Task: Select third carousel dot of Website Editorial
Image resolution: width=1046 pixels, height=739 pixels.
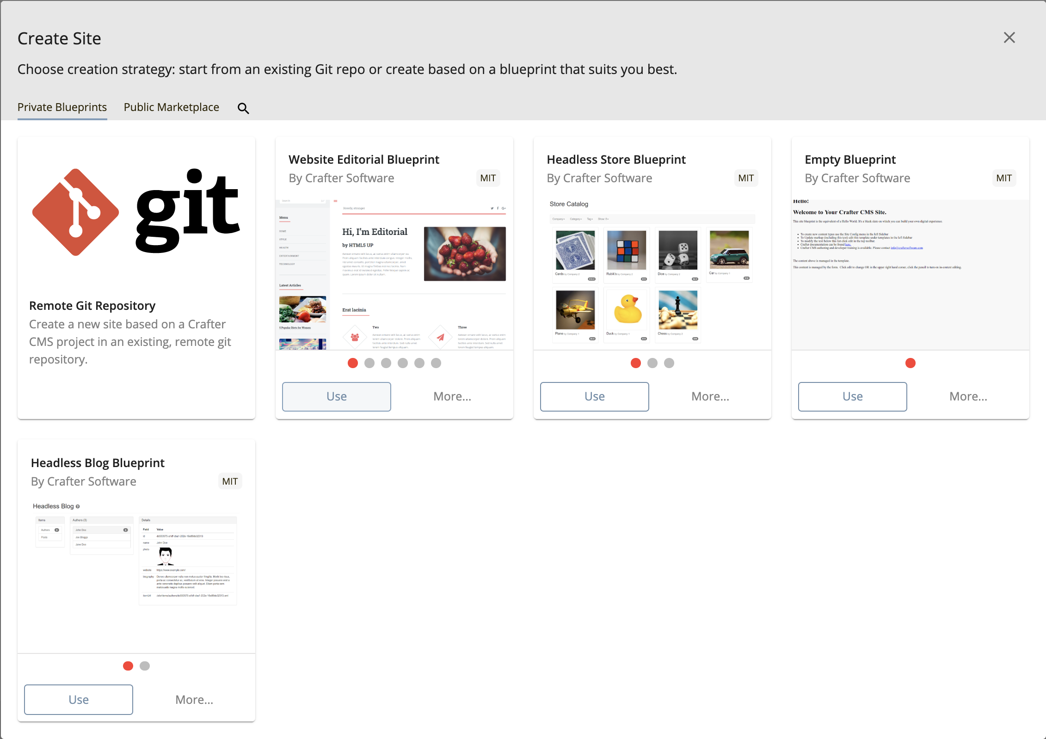Action: click(386, 363)
